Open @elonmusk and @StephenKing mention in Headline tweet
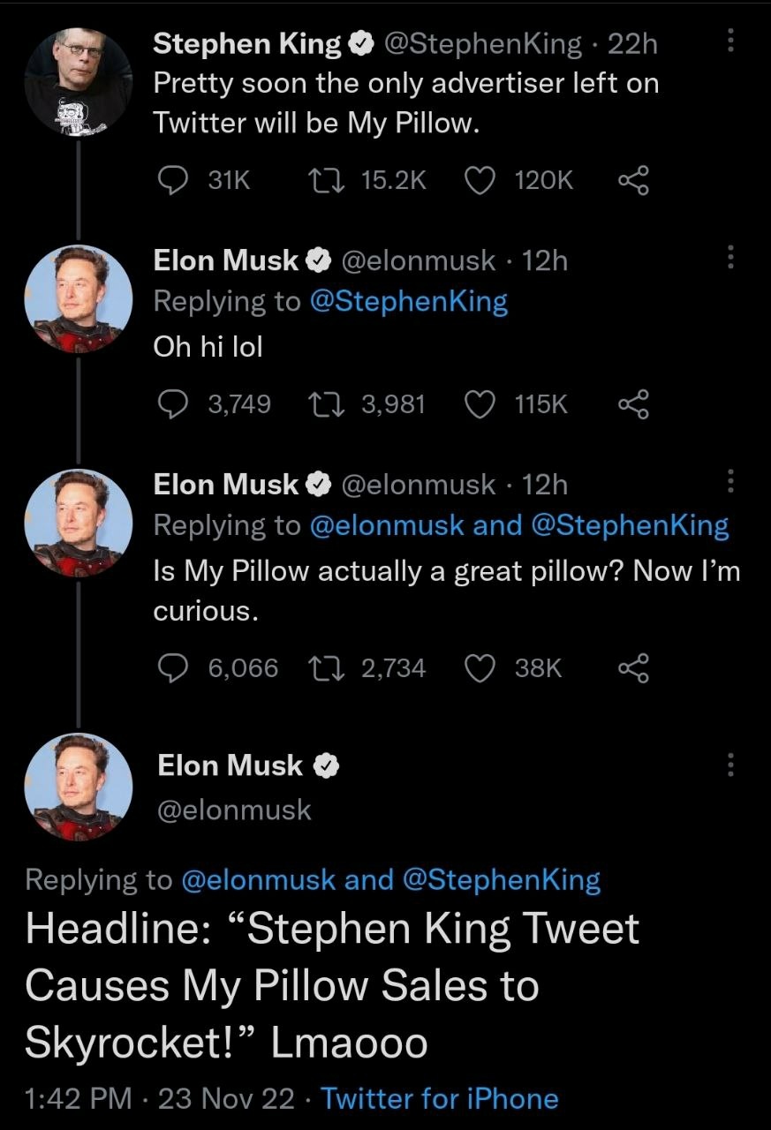Image resolution: width=771 pixels, height=1130 pixels. 389,879
